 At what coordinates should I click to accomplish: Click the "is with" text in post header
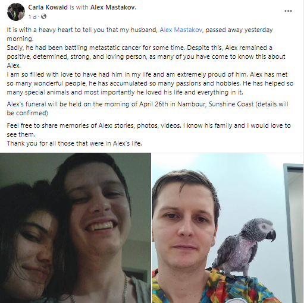[x=79, y=7]
